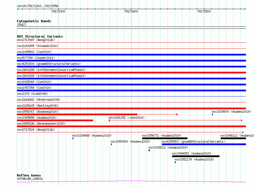Click the small blue nsv3339222 marker
The height and width of the screenshot is (185, 254).
click(149, 150)
